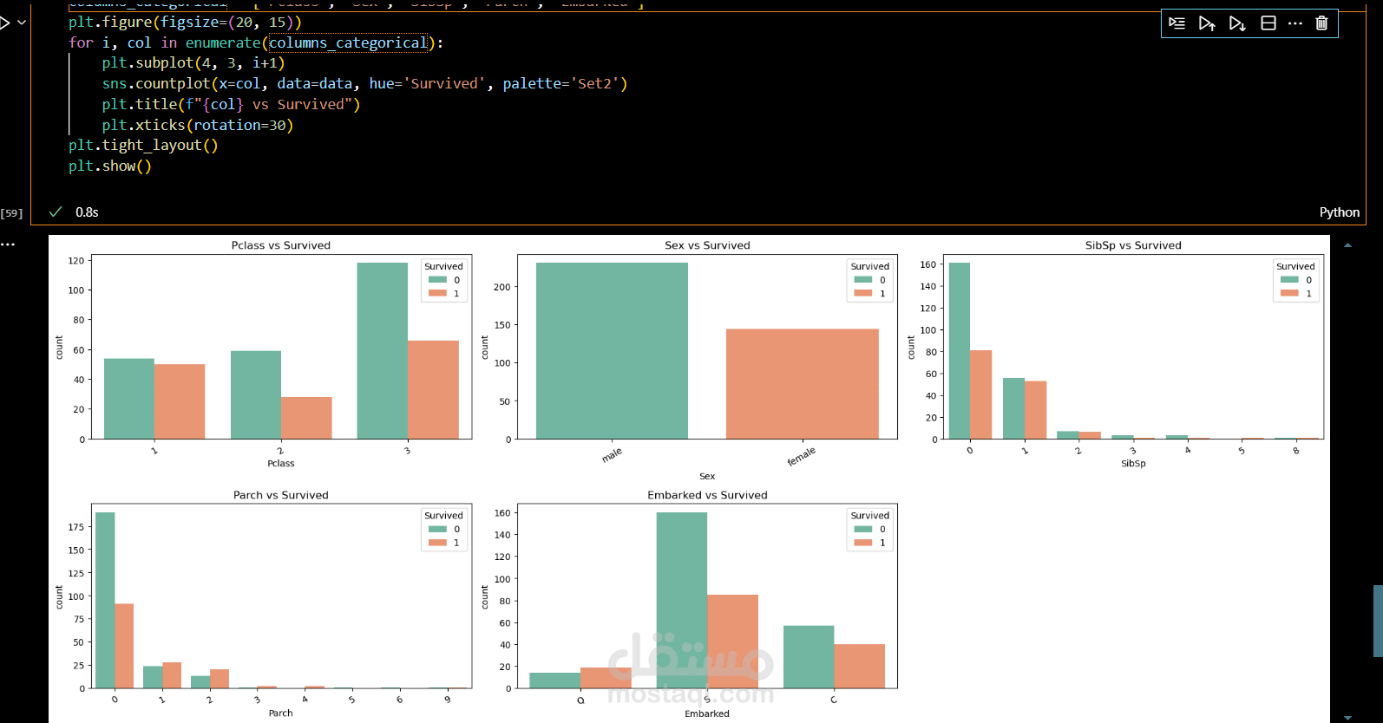Change cell language mode from Python

click(1339, 212)
